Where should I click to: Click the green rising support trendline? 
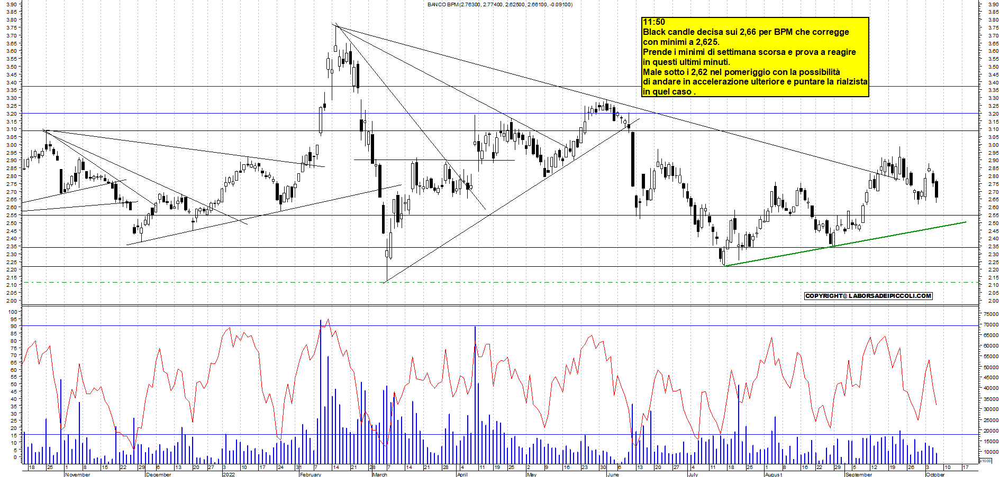(x=844, y=244)
